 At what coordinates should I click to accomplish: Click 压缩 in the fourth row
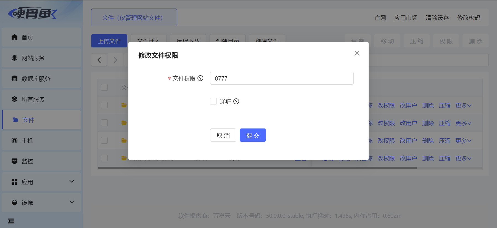pos(445,158)
